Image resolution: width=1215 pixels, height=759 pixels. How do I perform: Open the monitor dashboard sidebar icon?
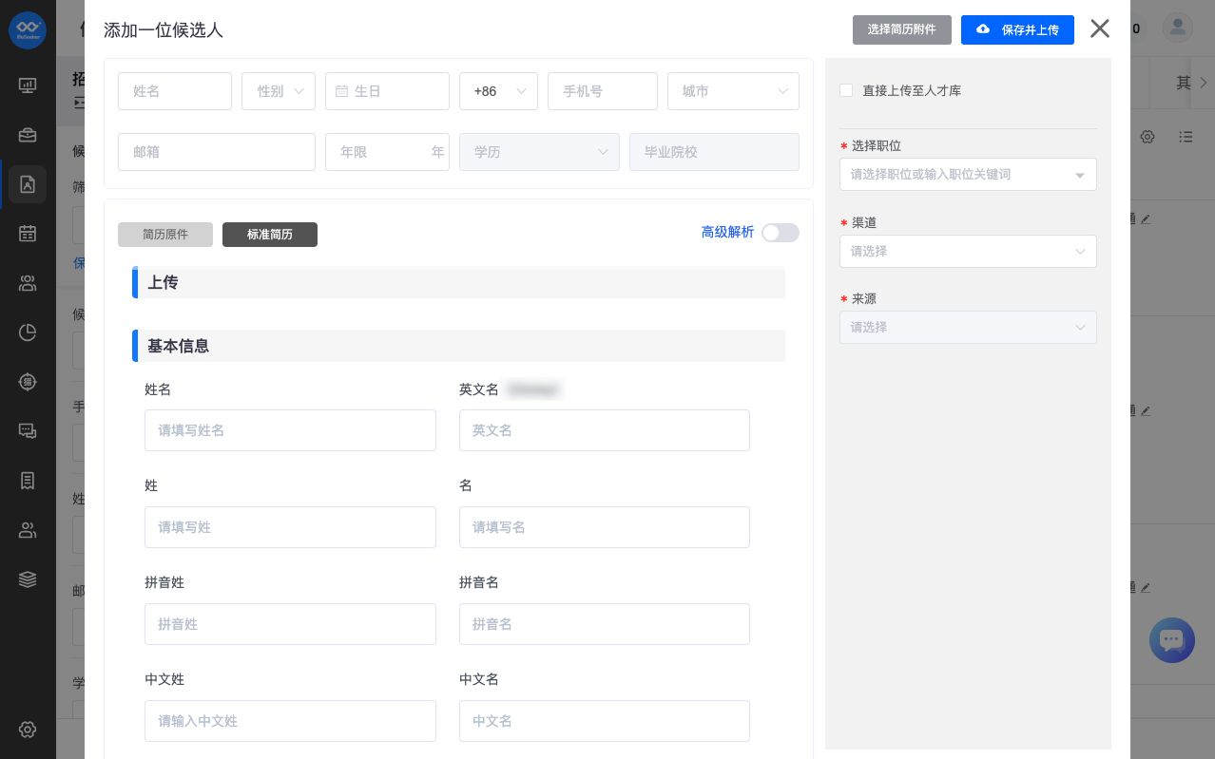[x=28, y=85]
